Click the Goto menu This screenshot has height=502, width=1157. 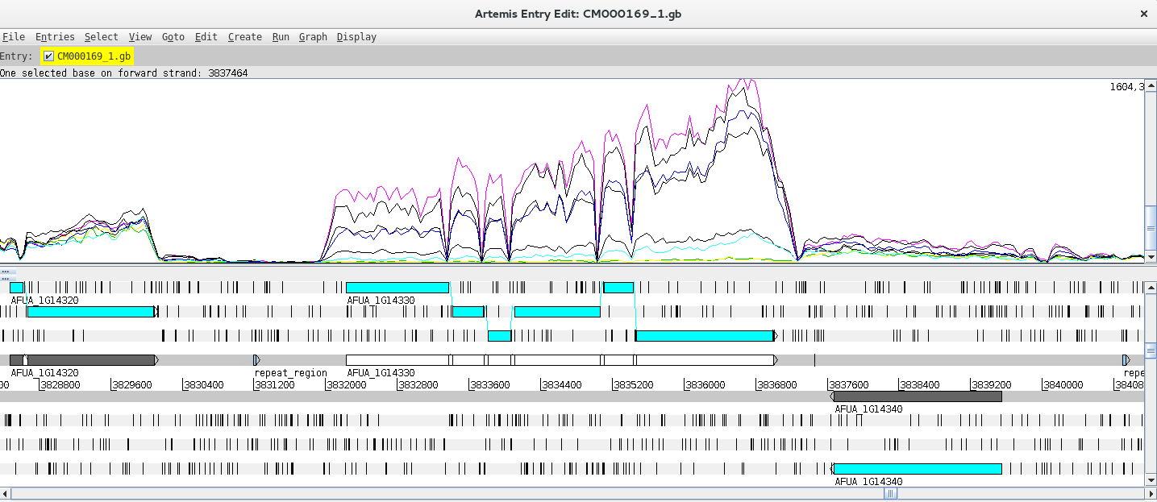click(173, 37)
